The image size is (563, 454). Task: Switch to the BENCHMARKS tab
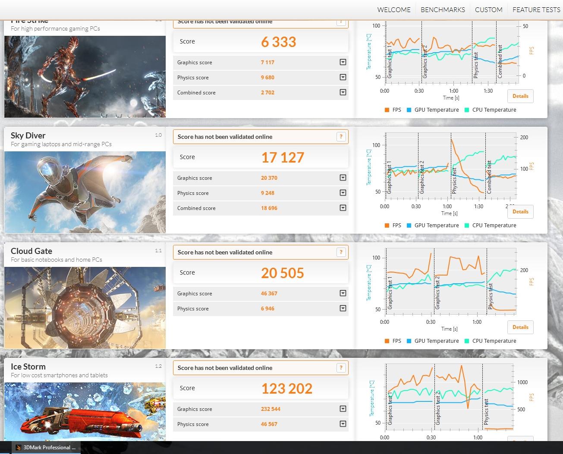[x=443, y=9]
